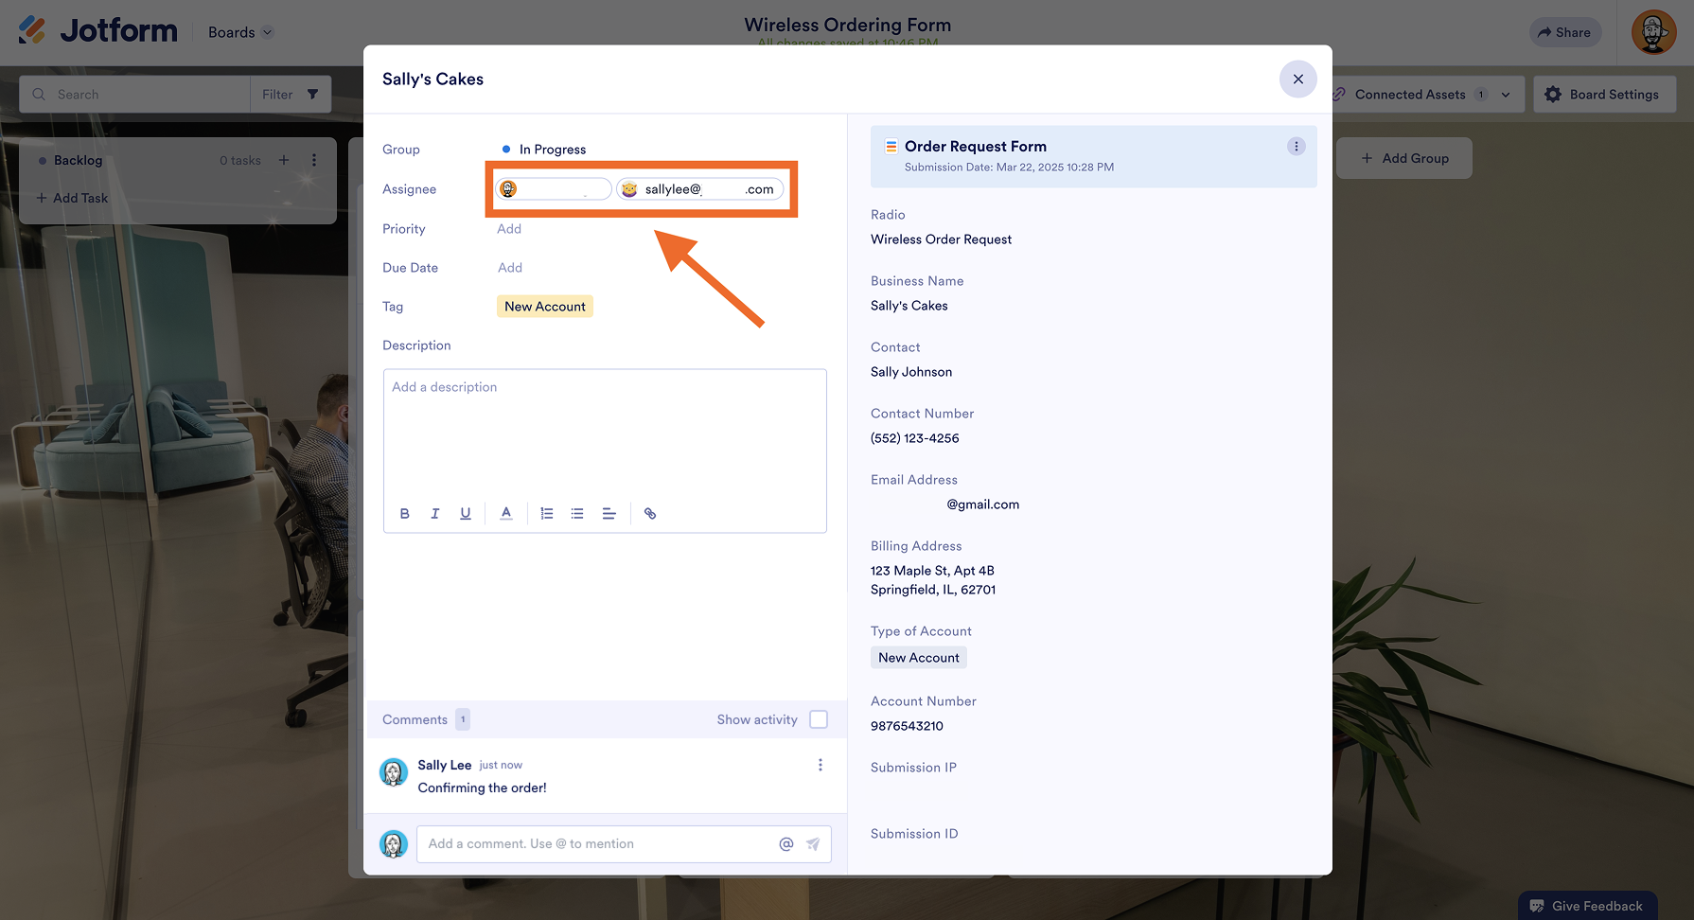The height and width of the screenshot is (920, 1694).
Task: Open the Backlog group options menu
Action: point(314,160)
